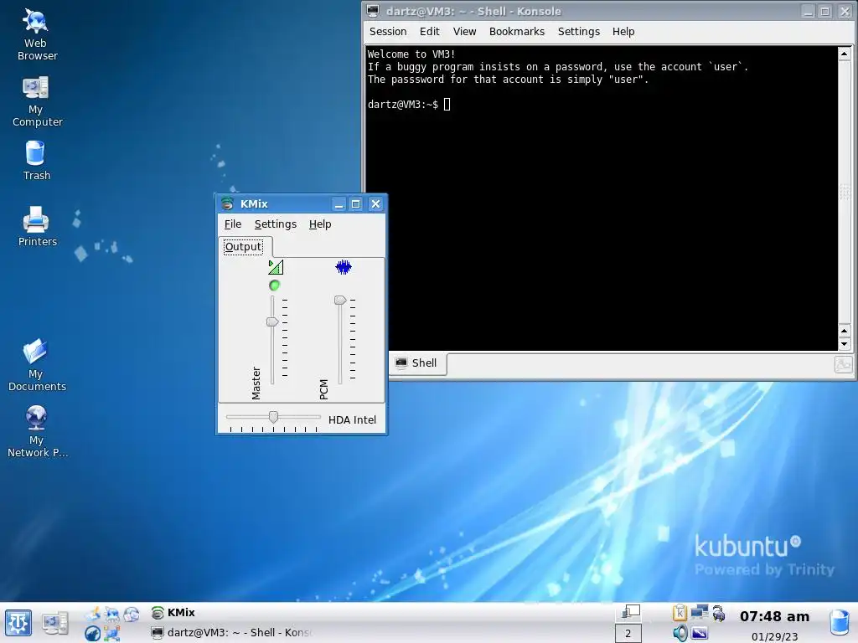Open the KMix Help menu
Viewport: 858px width, 643px height.
click(320, 224)
